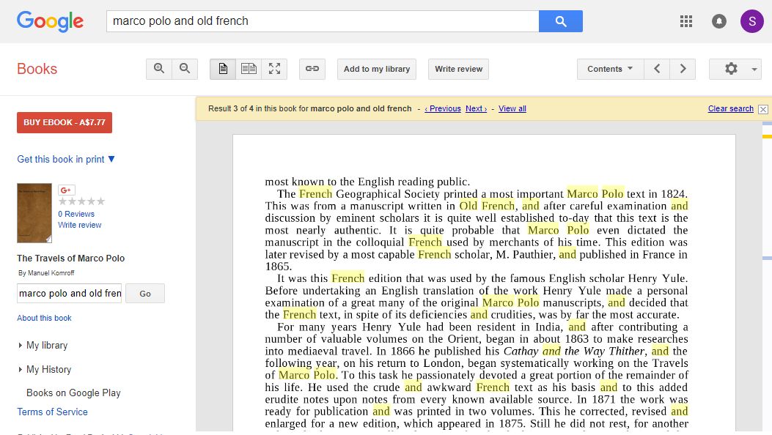Click author text By Manuel Komroff

[46, 273]
